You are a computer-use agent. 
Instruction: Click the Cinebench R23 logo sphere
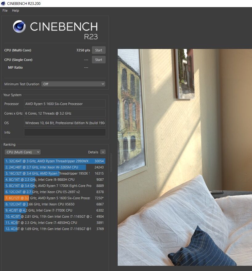(x=19, y=26)
